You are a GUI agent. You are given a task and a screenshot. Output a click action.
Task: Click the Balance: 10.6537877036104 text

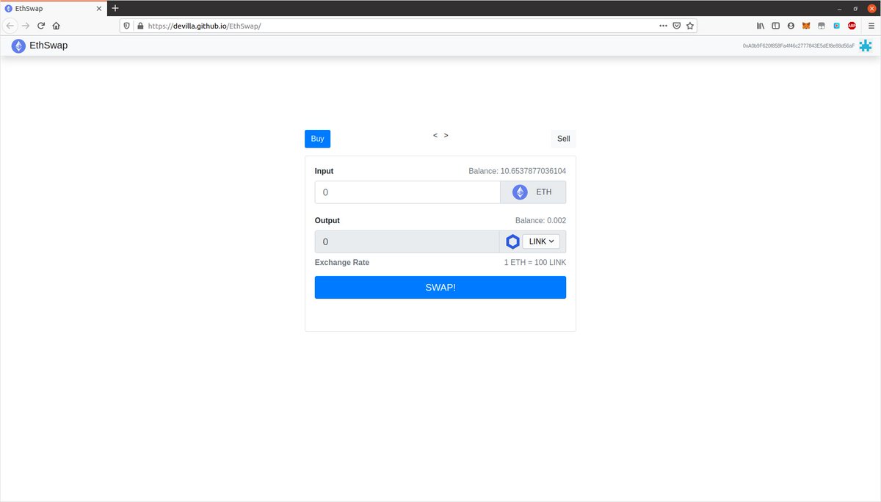518,171
